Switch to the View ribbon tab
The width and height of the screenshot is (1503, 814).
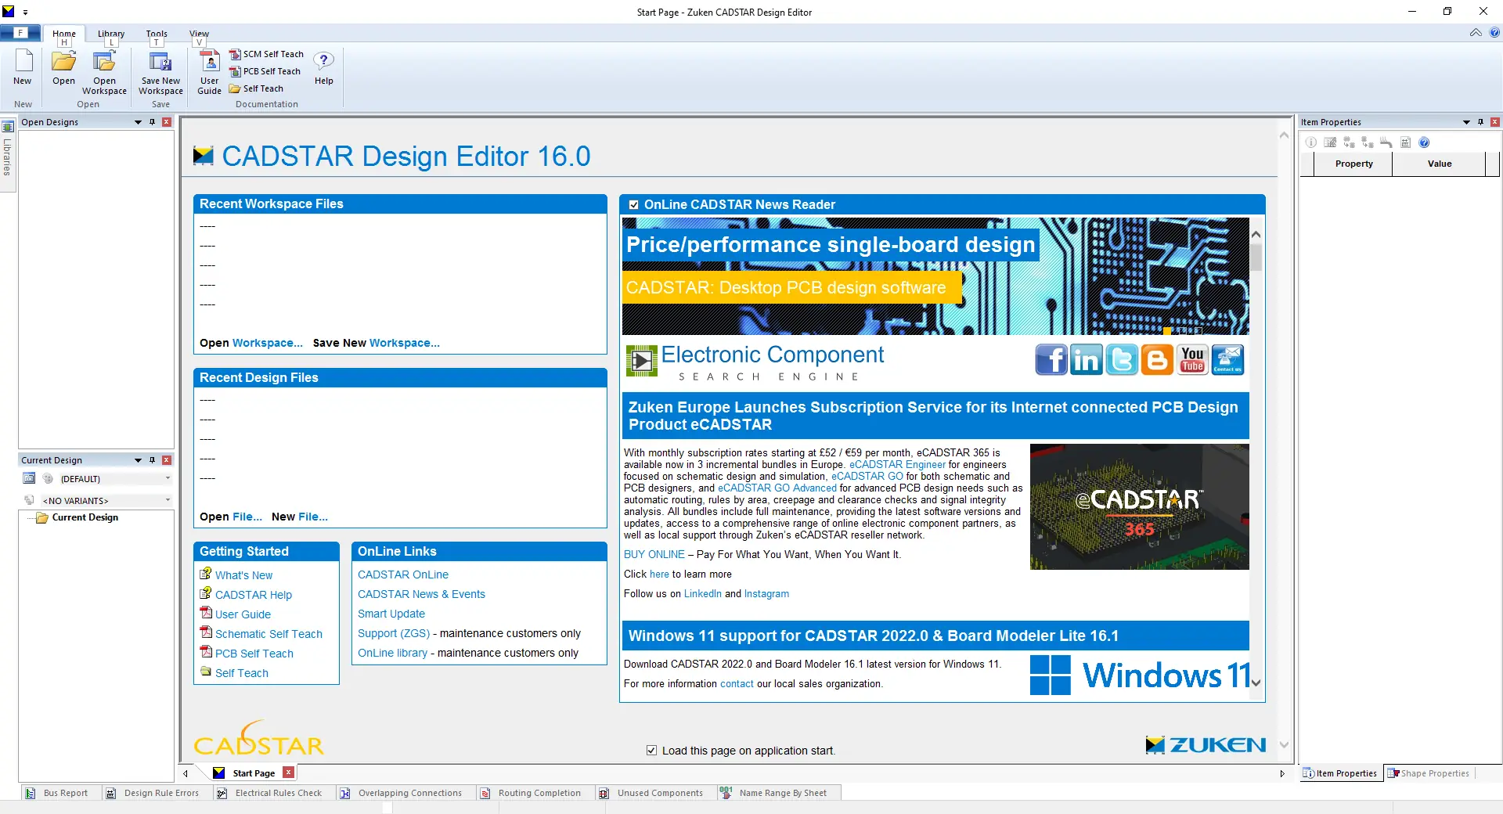coord(199,34)
